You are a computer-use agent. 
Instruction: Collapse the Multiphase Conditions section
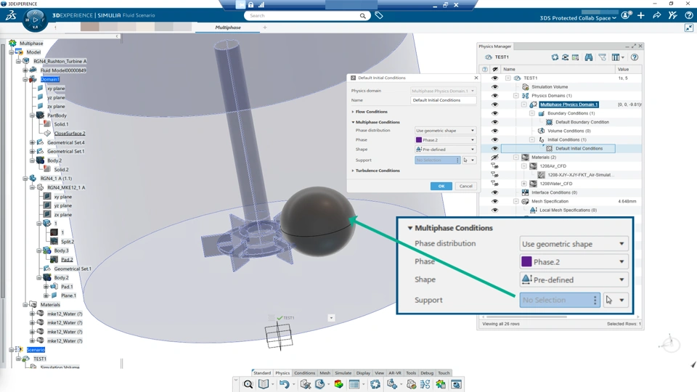tap(353, 122)
